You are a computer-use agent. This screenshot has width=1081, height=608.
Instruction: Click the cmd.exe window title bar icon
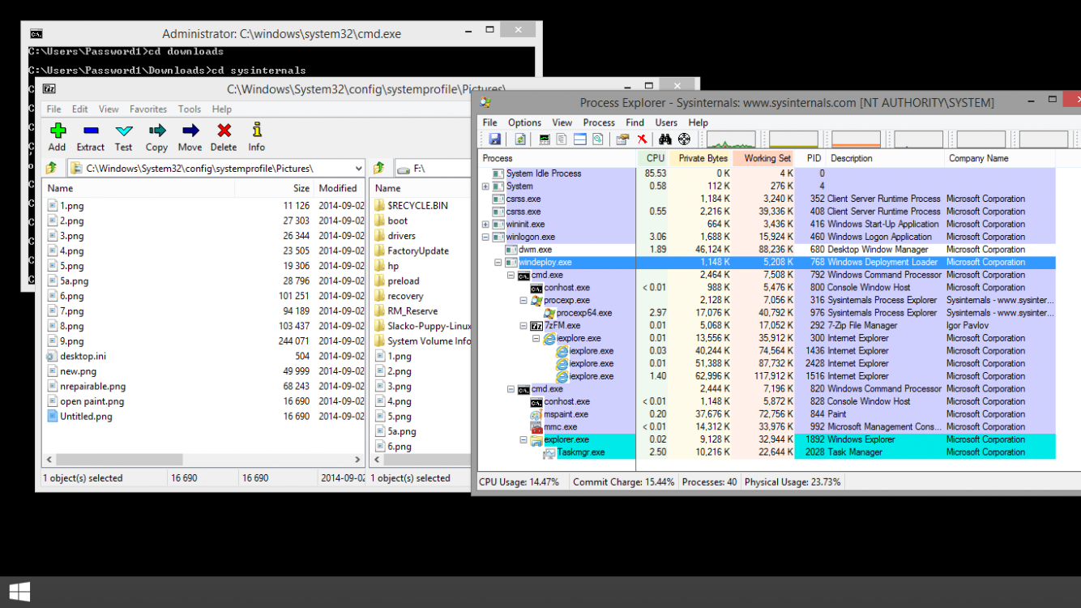tap(36, 34)
